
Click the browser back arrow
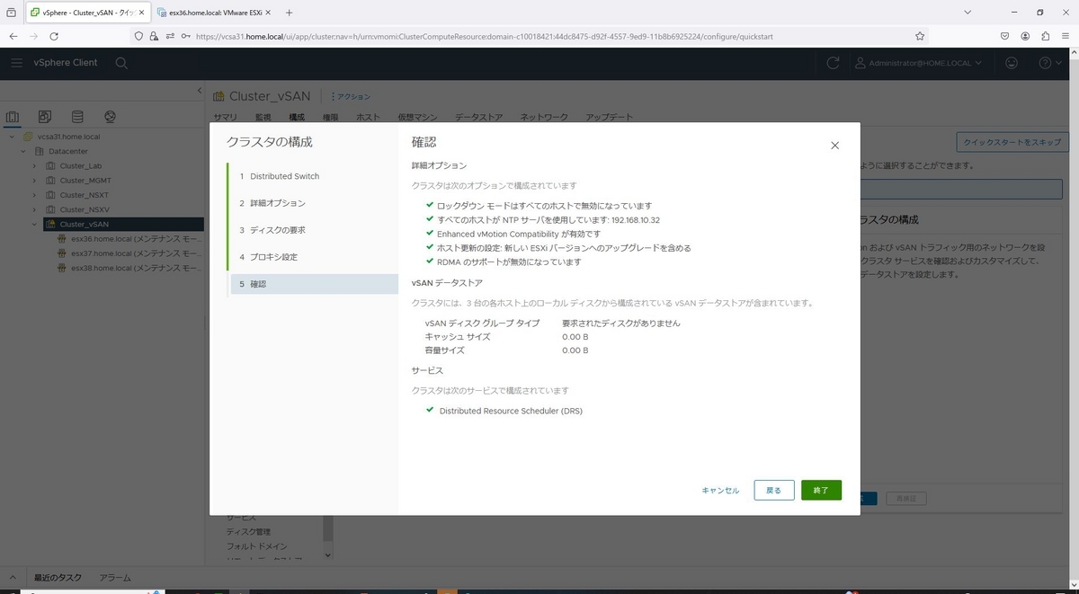click(x=13, y=36)
